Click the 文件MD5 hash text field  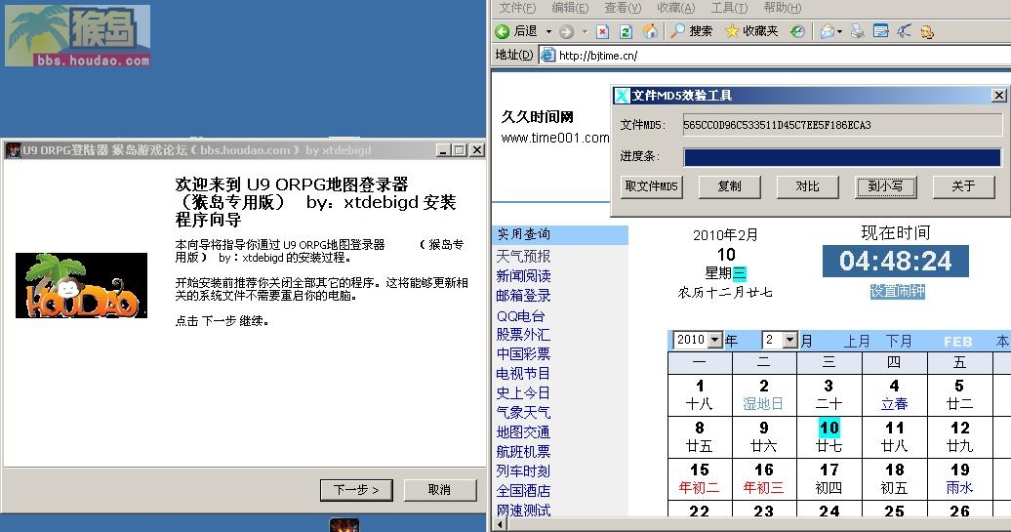click(x=841, y=125)
